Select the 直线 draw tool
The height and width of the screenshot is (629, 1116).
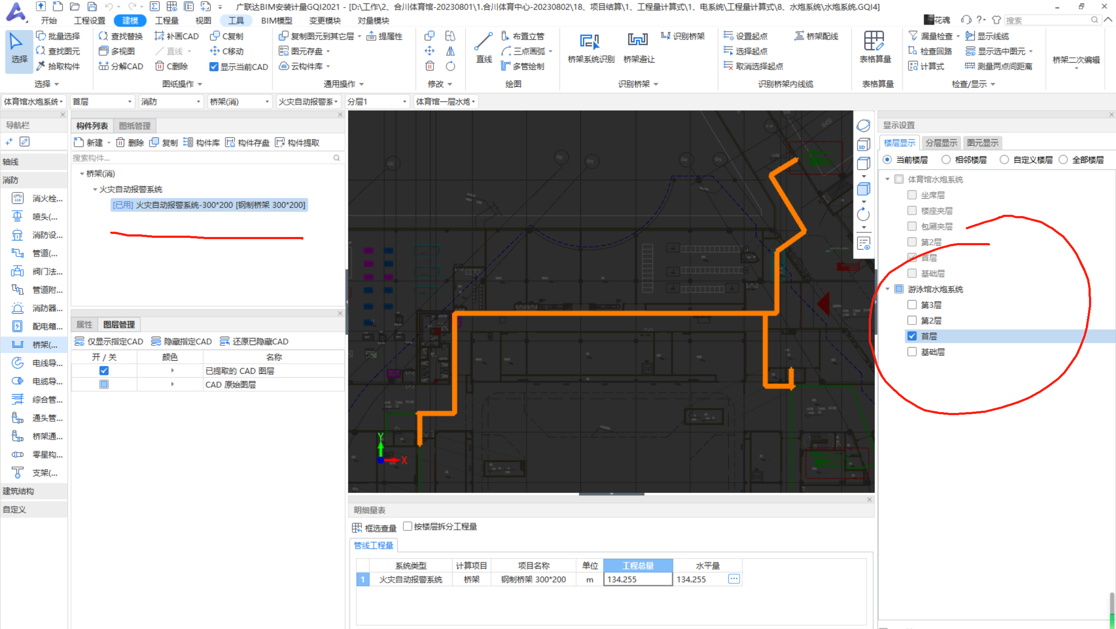pyautogui.click(x=483, y=49)
